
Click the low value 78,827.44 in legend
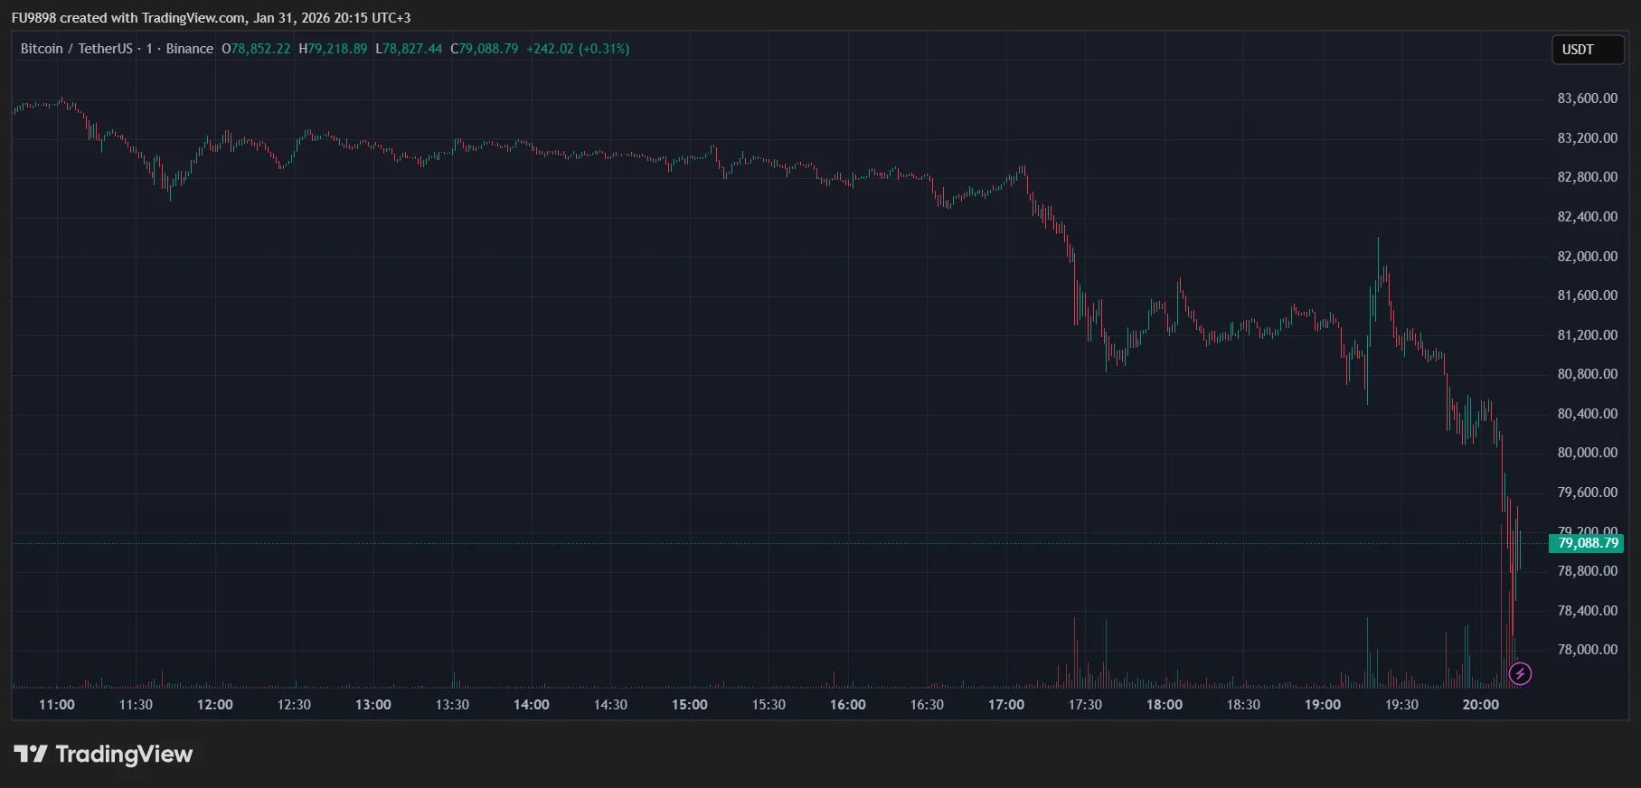413,49
